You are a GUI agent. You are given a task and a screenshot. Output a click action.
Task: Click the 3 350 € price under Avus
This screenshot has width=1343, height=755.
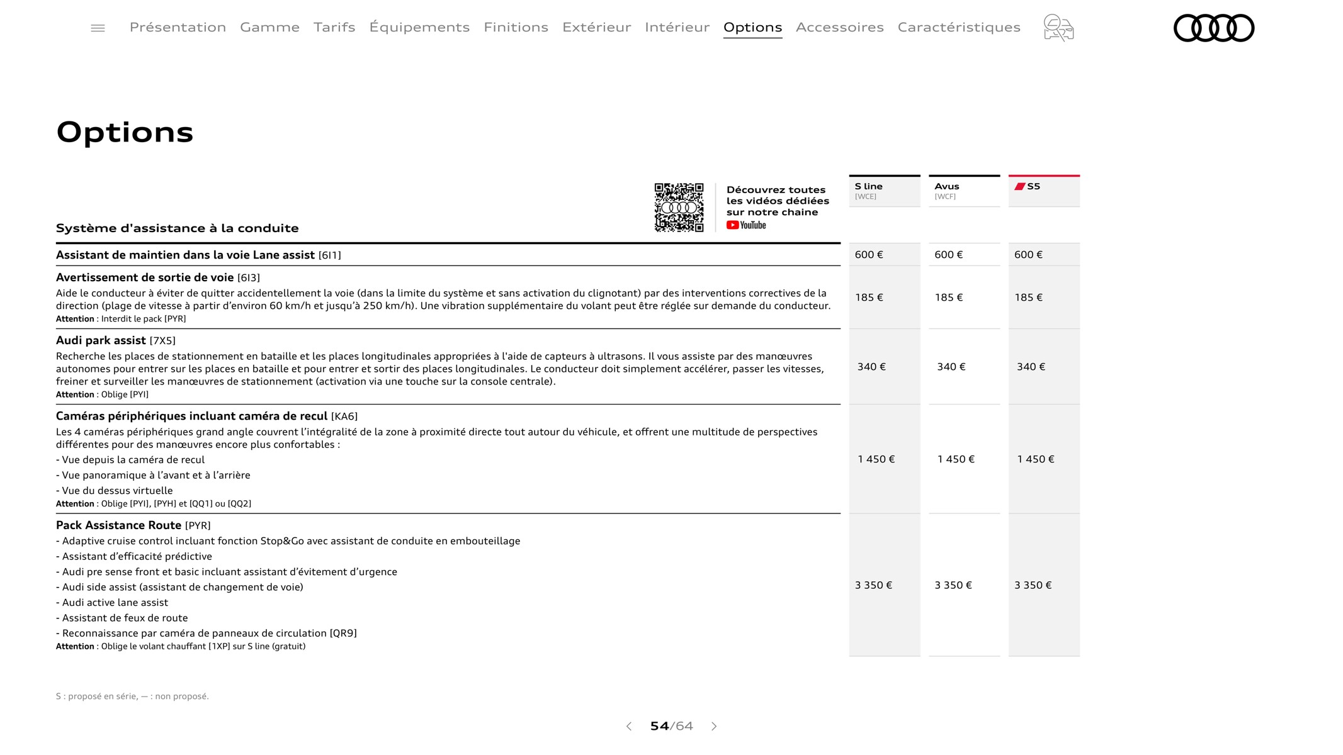[x=953, y=585]
